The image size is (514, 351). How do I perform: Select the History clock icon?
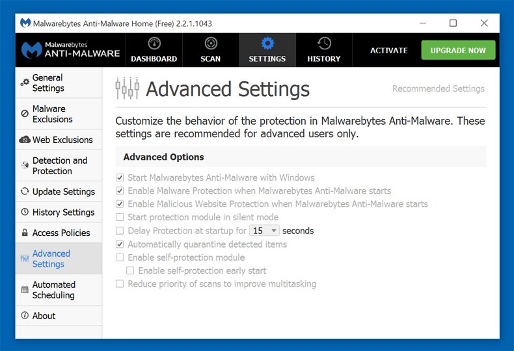click(324, 43)
